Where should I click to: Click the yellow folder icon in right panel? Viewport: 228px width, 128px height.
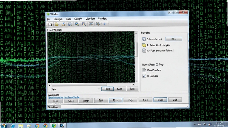tap(144, 45)
